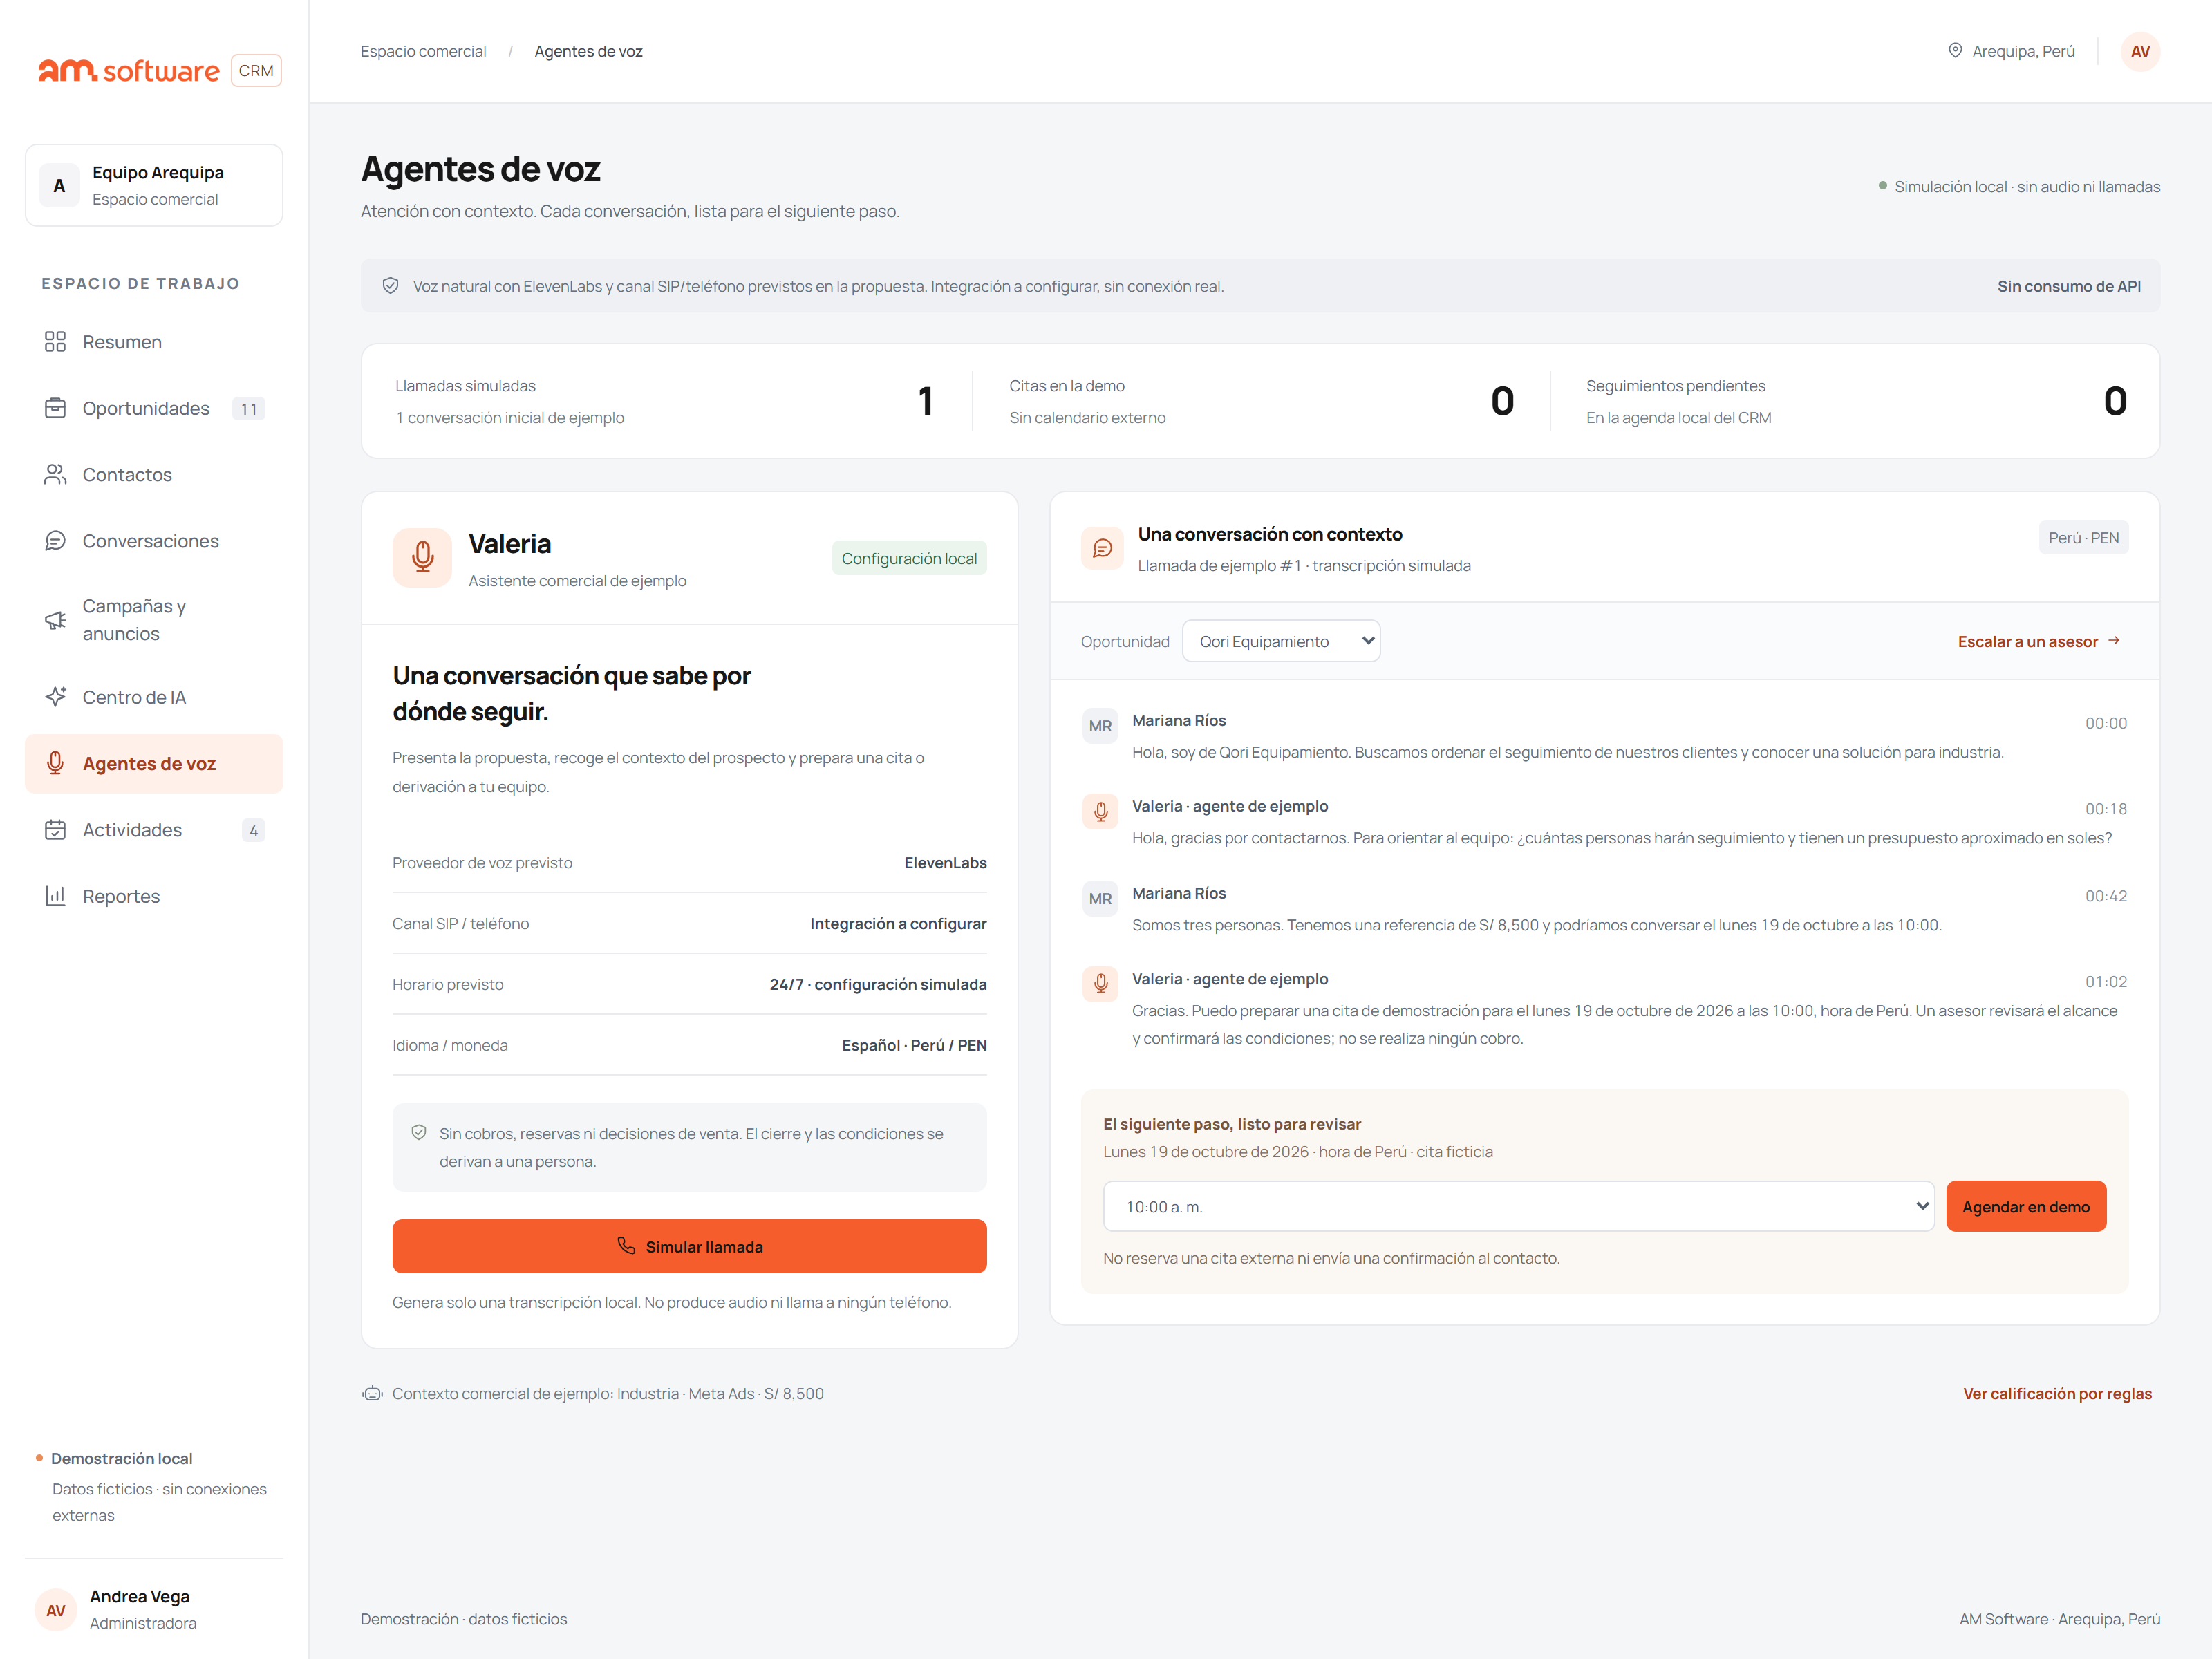Viewport: 2212px width, 1659px height.
Task: Open Contactos from the sidebar
Action: tap(154, 474)
